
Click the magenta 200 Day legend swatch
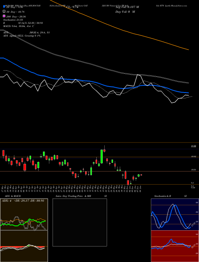pyautogui.click(x=4, y=16)
